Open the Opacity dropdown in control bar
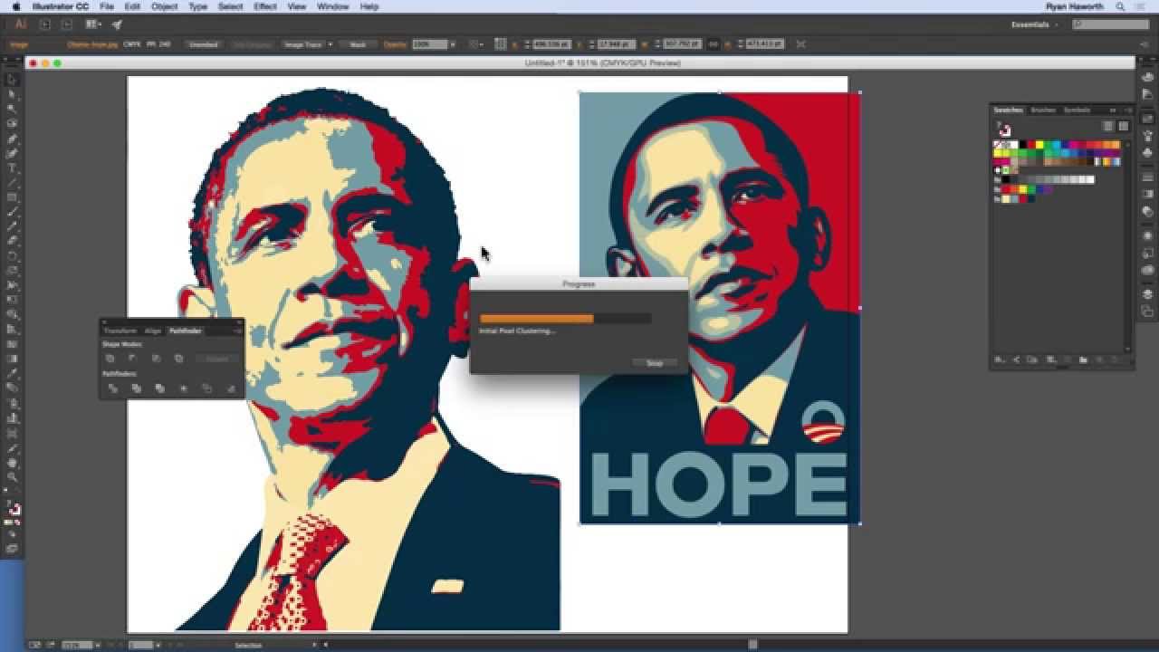 pos(453,43)
